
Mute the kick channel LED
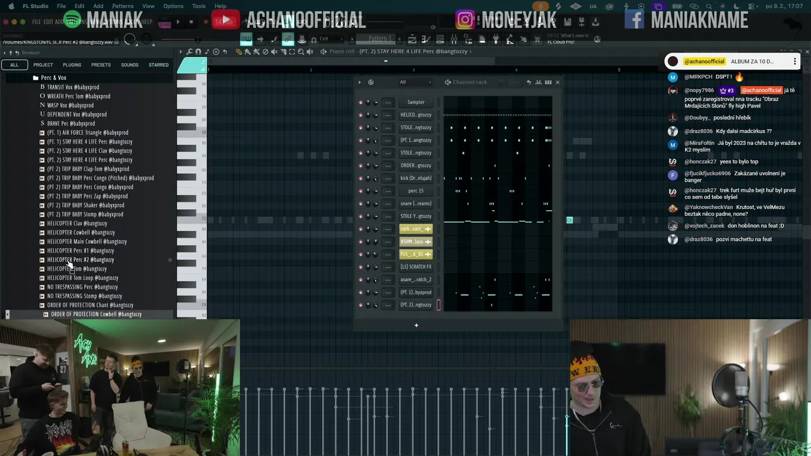361,178
